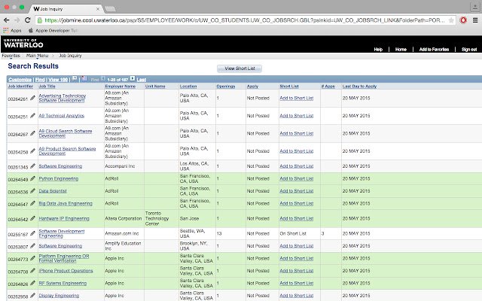Click pencil icon for Big Data Java Engineering
482x301 pixels.
(x=32, y=203)
